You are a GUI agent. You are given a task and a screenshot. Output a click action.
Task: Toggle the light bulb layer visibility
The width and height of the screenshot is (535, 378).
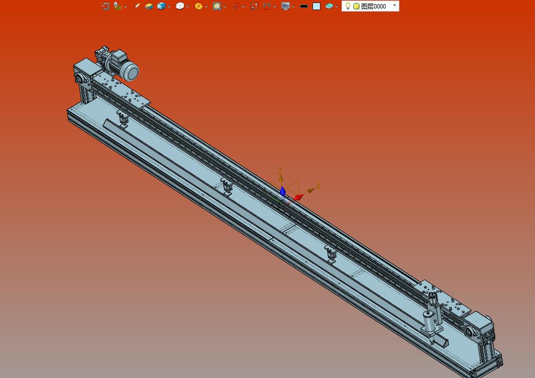pyautogui.click(x=348, y=6)
